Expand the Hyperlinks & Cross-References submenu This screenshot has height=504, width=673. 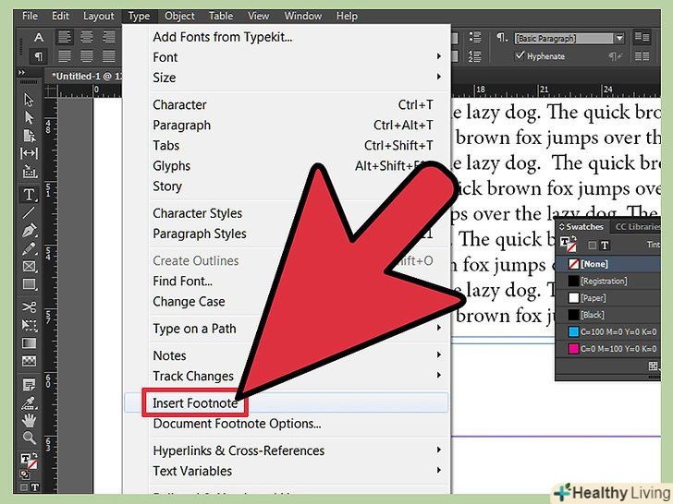point(296,450)
